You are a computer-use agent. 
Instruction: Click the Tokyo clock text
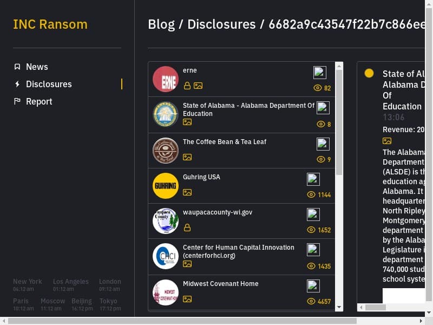pyautogui.click(x=110, y=304)
